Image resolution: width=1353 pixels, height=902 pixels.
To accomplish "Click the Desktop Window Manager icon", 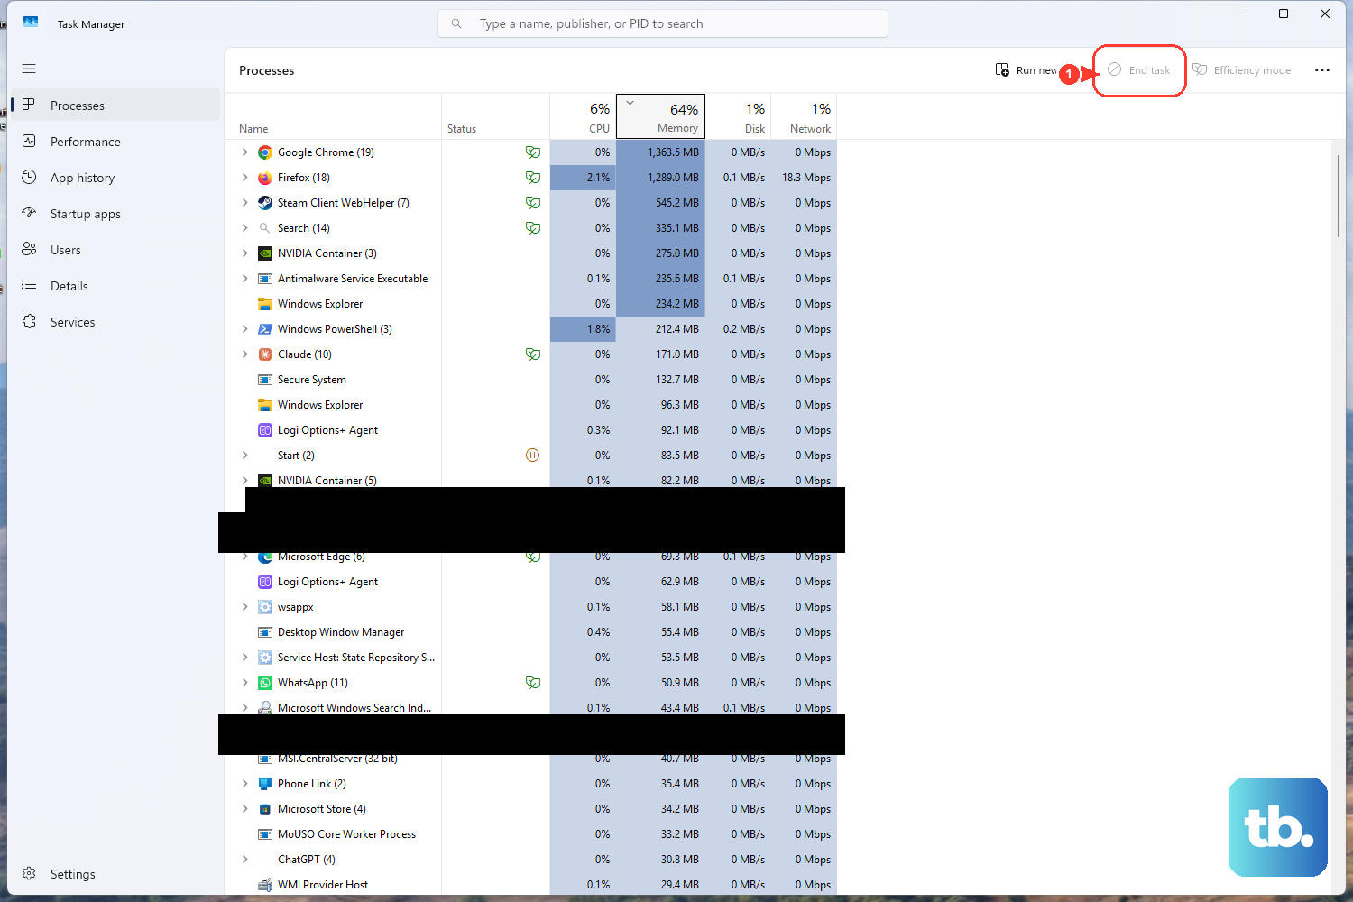I will 265,632.
